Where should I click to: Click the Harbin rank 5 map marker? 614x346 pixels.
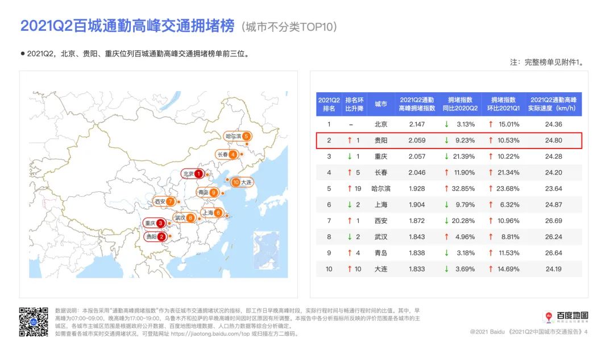coord(237,137)
